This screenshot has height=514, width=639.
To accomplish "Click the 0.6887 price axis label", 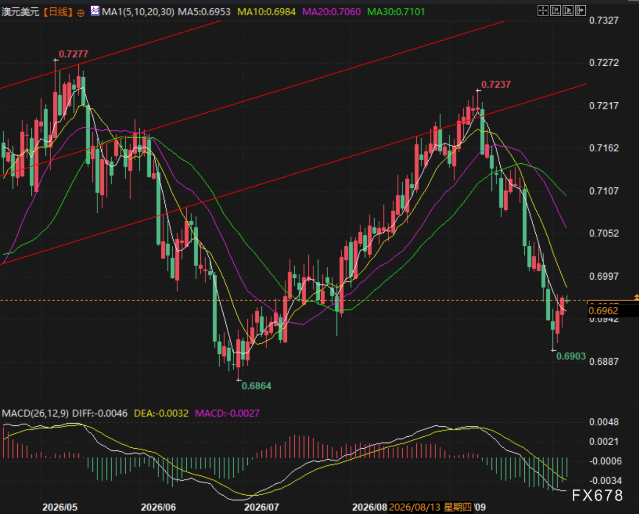I will click(x=604, y=362).
